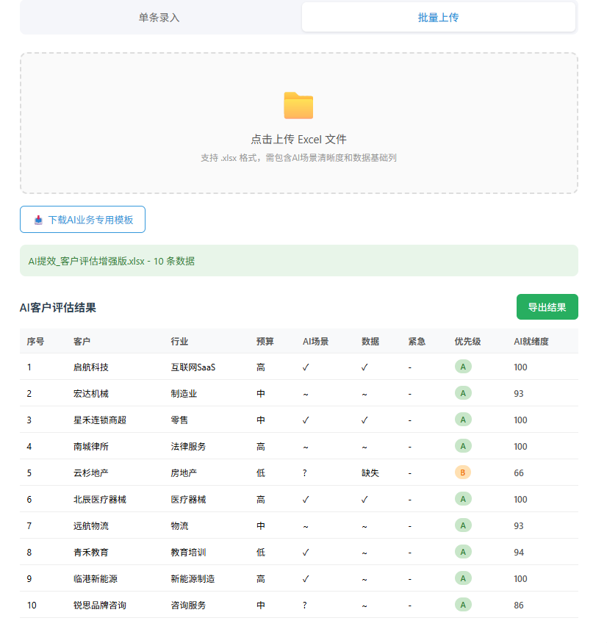607x643 pixels.
Task: Select the priority badge A for 启航科技
Action: point(463,366)
